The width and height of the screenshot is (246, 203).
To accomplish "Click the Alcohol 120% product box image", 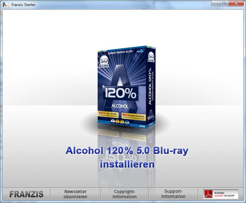I will click(126, 87).
